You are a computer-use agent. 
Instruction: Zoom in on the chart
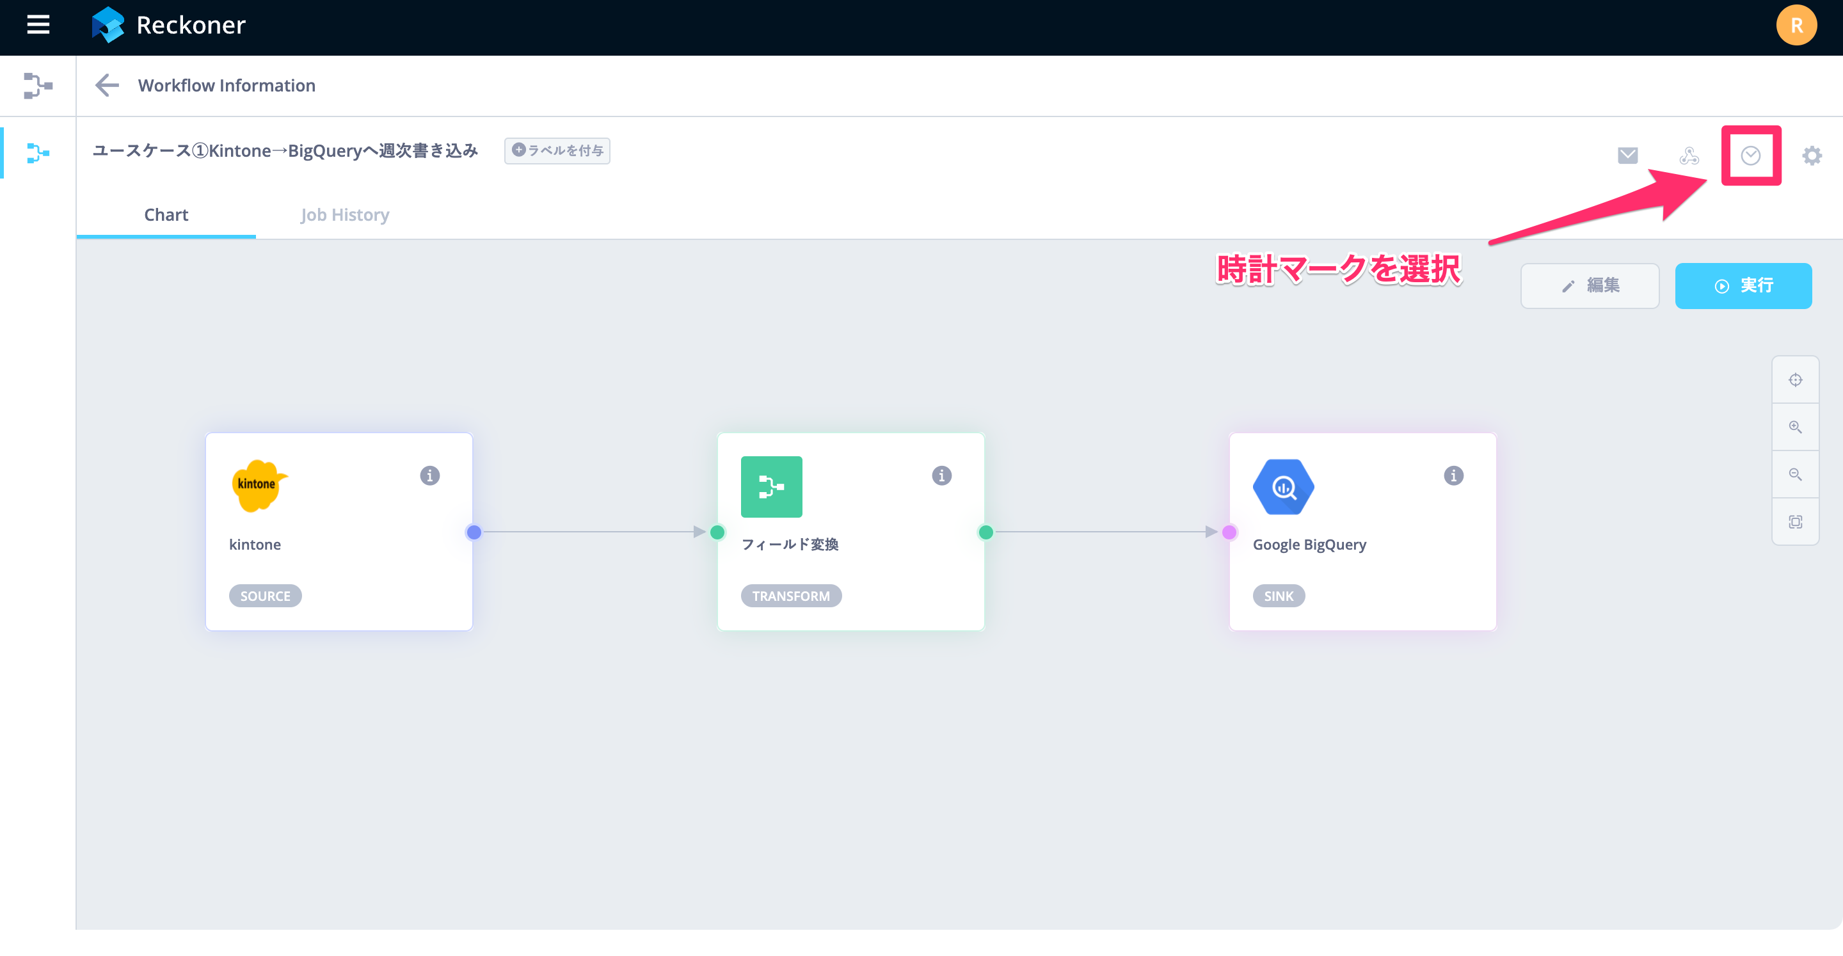1795,427
